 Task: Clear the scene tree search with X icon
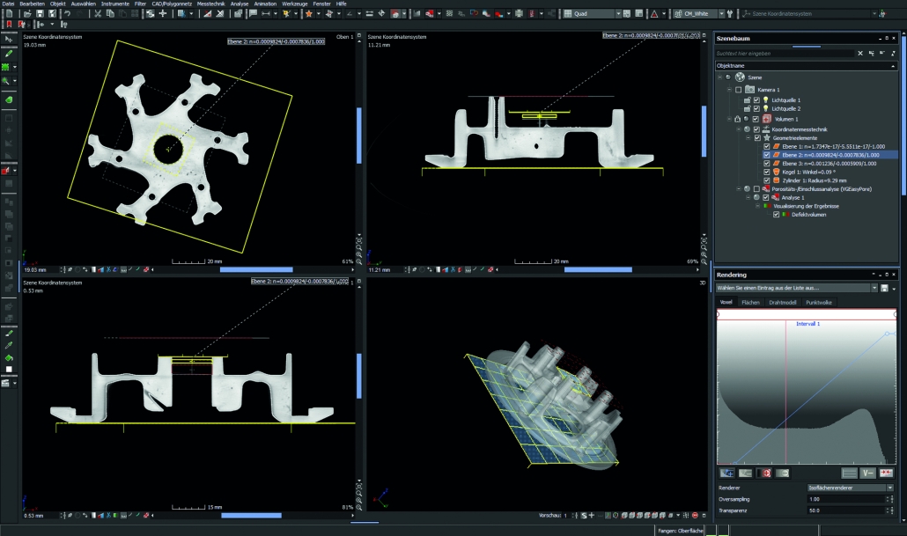tap(861, 54)
